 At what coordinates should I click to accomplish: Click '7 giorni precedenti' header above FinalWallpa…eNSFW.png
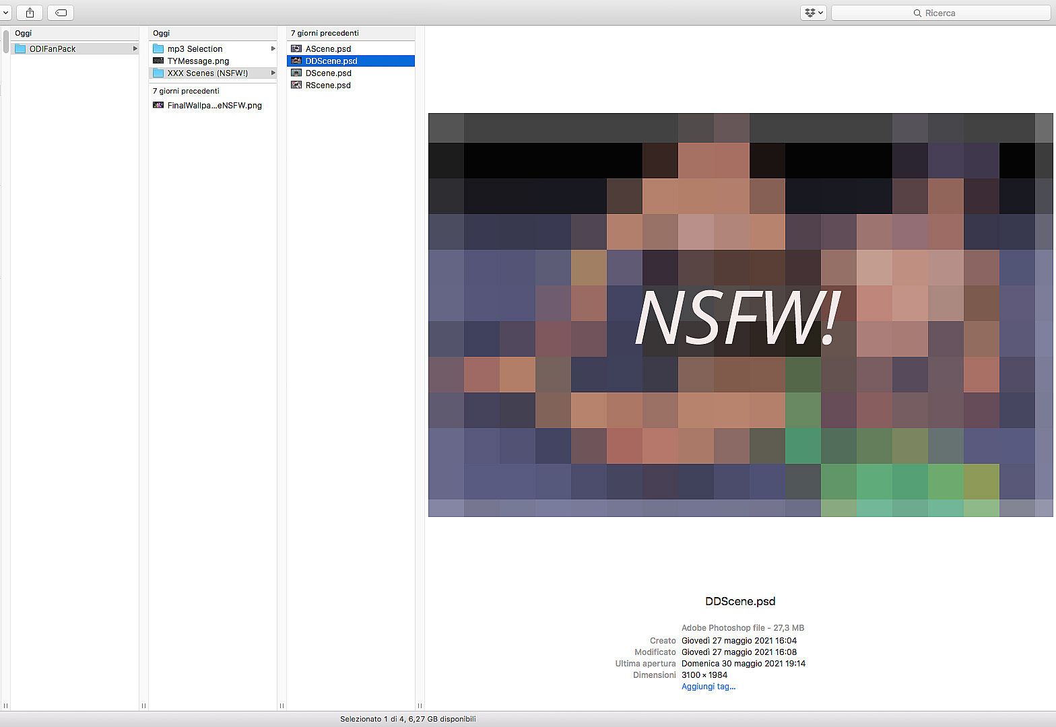point(186,91)
